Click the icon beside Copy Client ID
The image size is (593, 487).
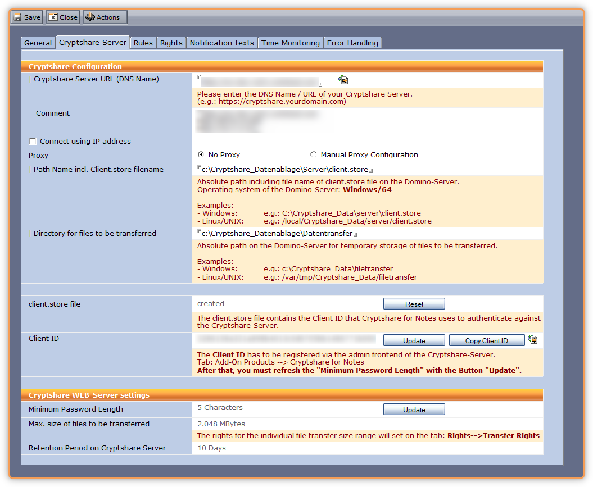point(533,339)
